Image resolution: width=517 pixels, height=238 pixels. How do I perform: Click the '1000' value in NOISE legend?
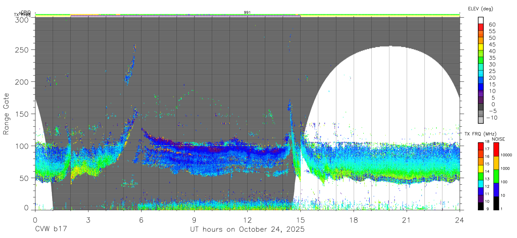pyautogui.click(x=506, y=168)
